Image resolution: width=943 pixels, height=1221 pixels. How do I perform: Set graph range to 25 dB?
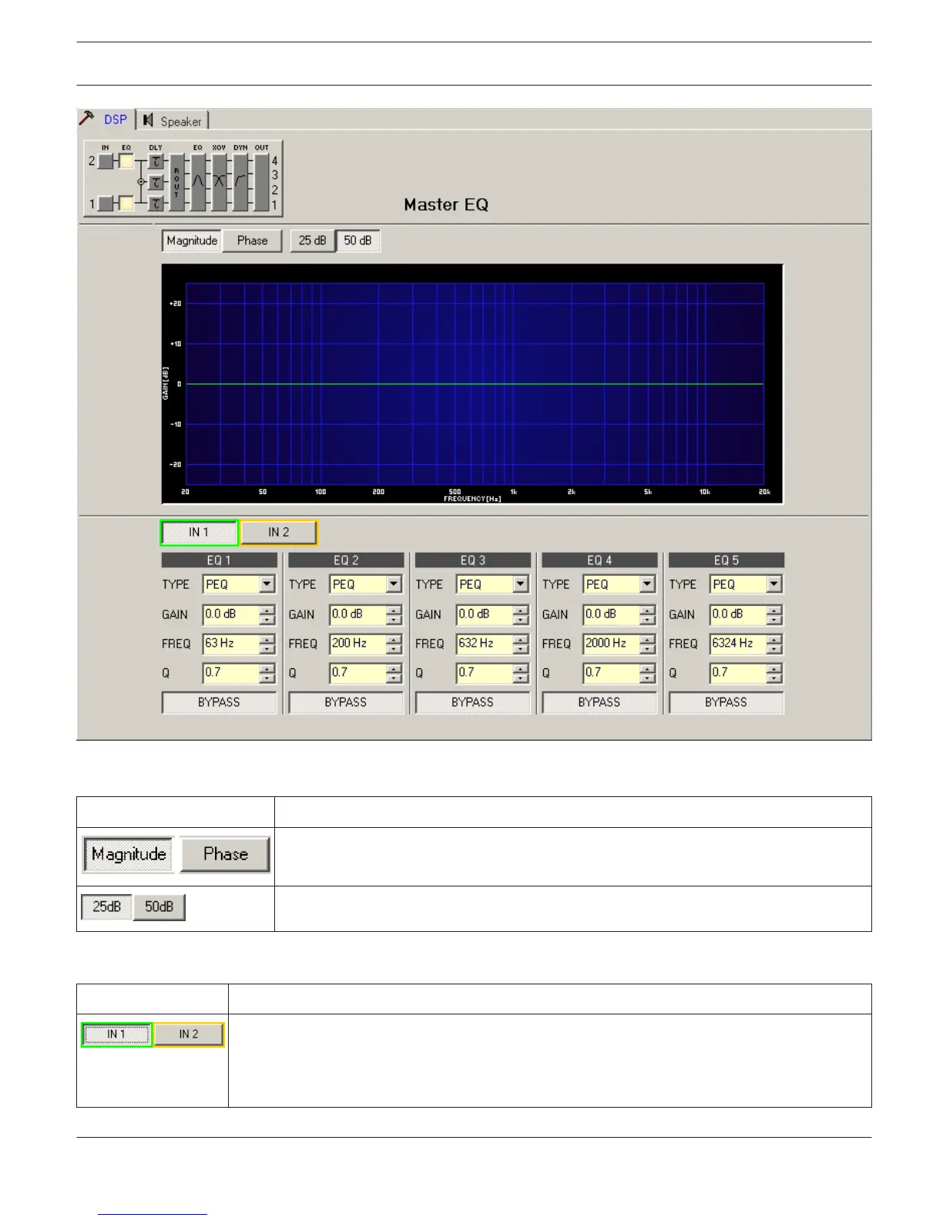point(313,240)
